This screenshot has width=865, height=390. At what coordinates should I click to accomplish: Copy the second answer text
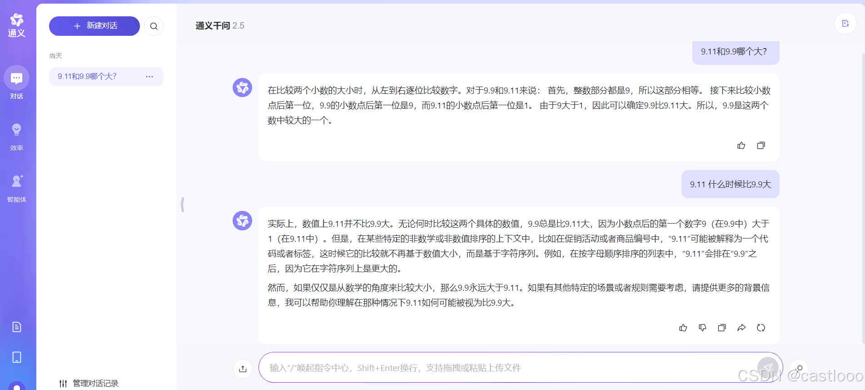(722, 328)
